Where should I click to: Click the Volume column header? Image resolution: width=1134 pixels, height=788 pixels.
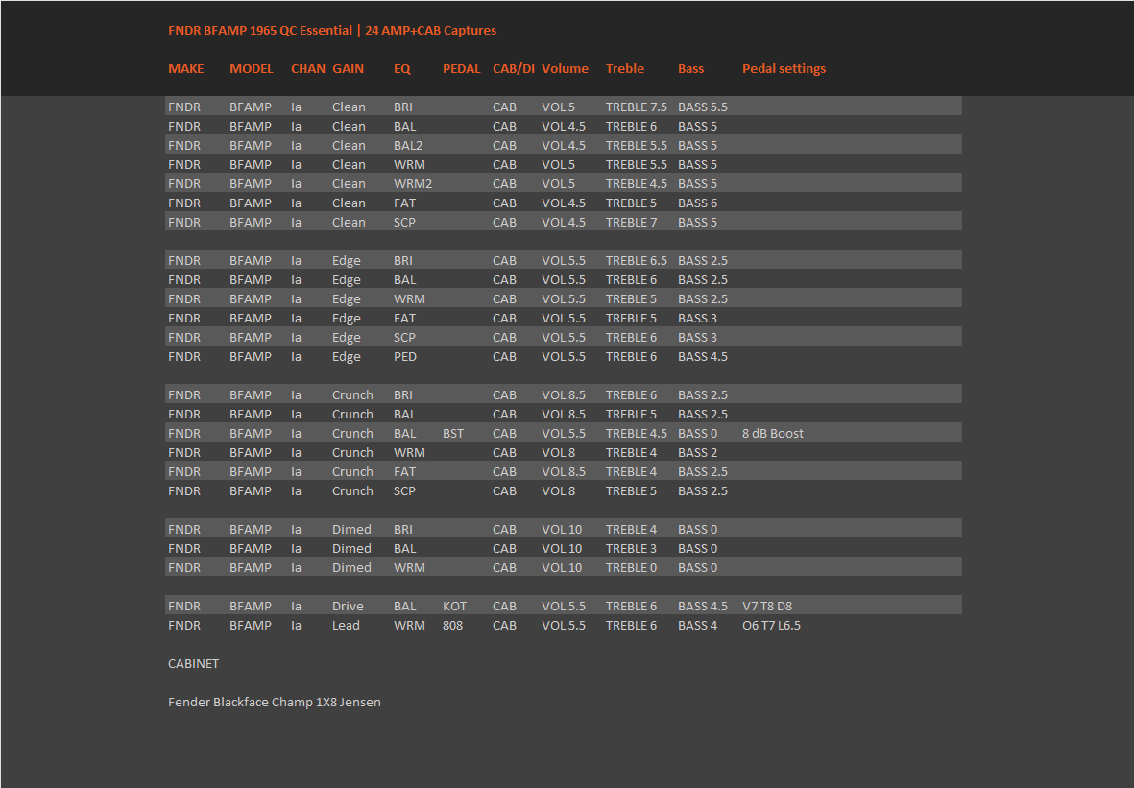[565, 69]
